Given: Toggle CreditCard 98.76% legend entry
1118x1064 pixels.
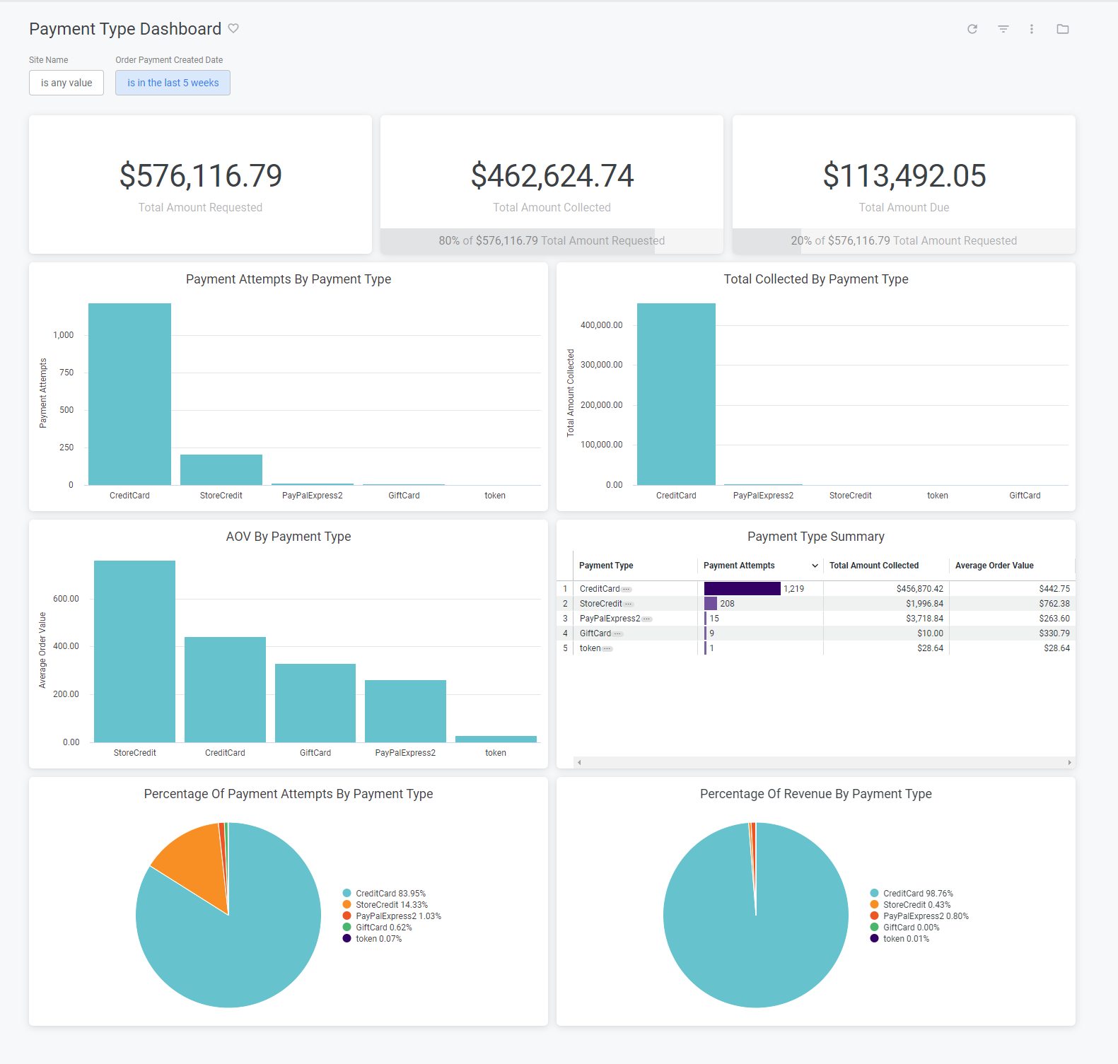Looking at the screenshot, I should [x=912, y=894].
